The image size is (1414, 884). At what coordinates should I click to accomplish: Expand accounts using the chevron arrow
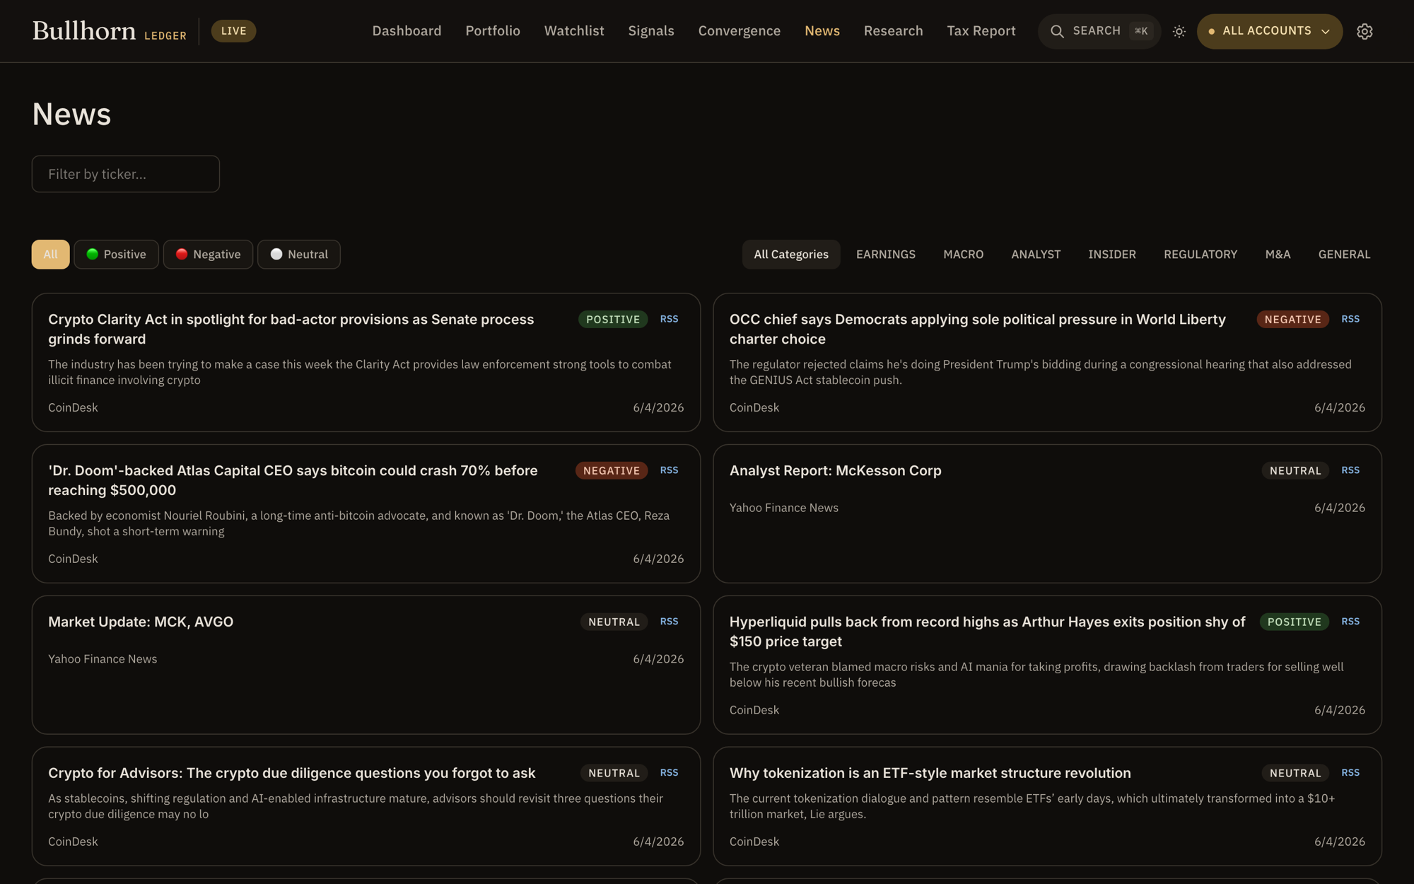1326,31
